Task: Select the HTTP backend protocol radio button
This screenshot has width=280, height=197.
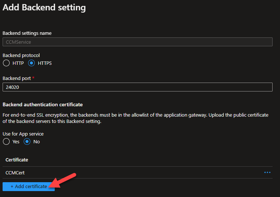Action: click(6, 63)
